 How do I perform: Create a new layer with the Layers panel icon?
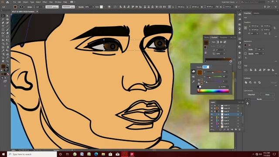click(236, 130)
